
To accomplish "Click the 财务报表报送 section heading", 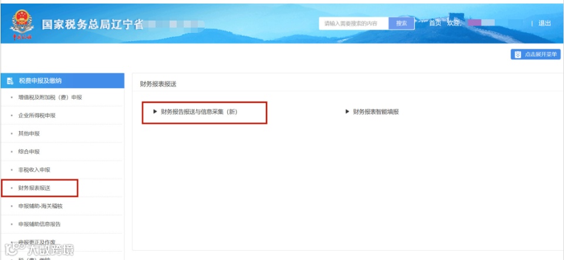I will click(x=158, y=85).
